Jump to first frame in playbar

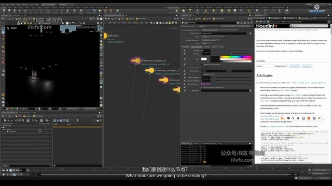click(x=4, y=170)
